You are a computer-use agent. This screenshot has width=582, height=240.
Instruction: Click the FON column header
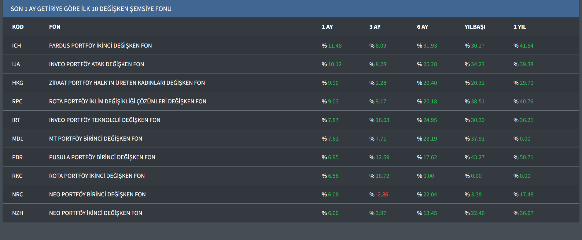click(x=55, y=27)
